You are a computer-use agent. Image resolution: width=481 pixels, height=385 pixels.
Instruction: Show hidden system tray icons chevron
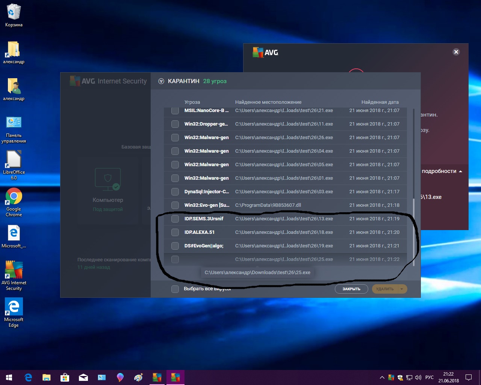tap(382, 377)
